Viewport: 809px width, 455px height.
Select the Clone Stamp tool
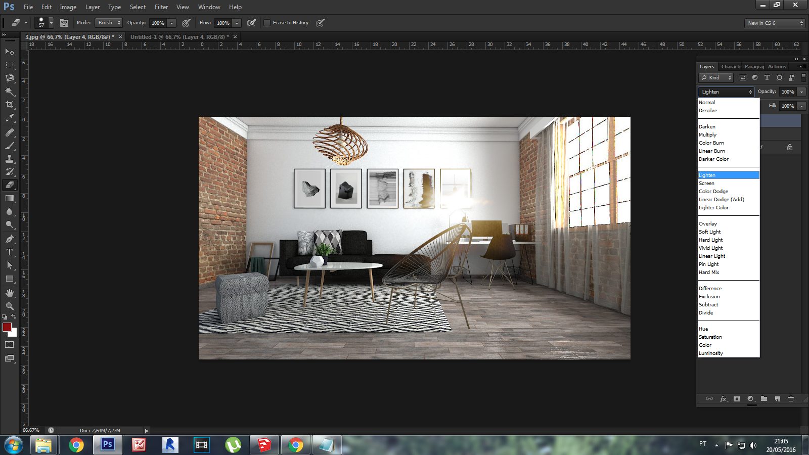click(x=10, y=159)
